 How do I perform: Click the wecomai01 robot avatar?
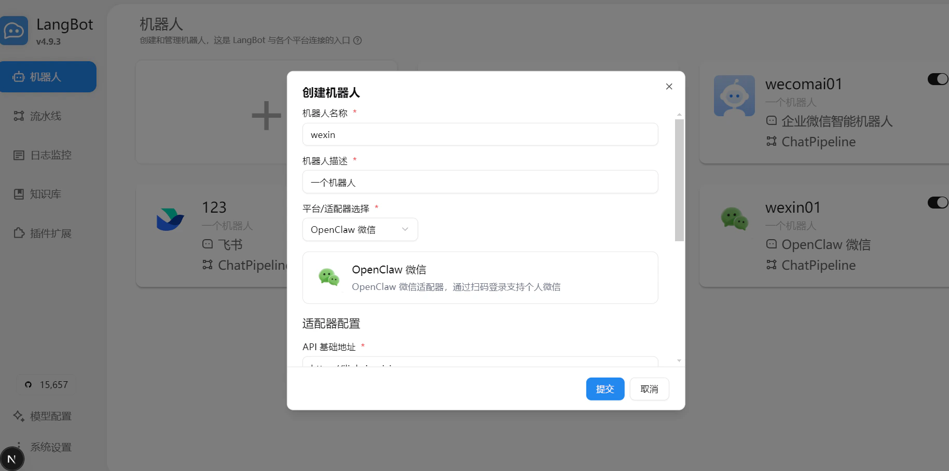[734, 95]
